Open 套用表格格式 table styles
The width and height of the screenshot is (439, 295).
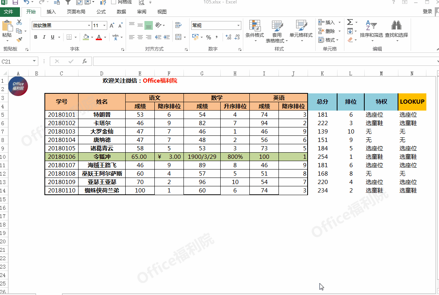click(277, 32)
